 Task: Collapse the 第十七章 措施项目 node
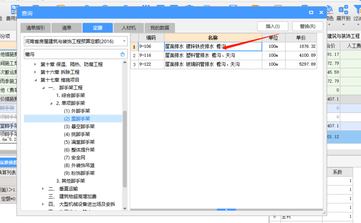click(x=35, y=80)
